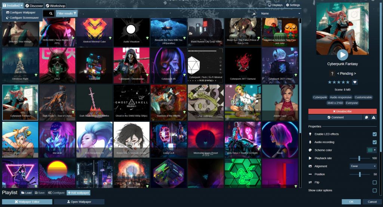Click the question mark rating icon

coord(332,74)
